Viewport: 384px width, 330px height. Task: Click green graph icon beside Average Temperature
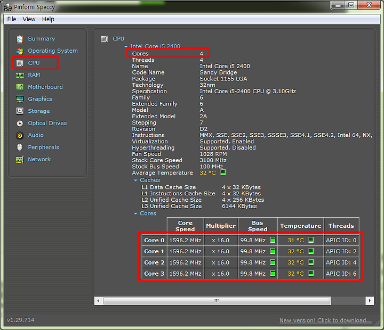(x=223, y=172)
